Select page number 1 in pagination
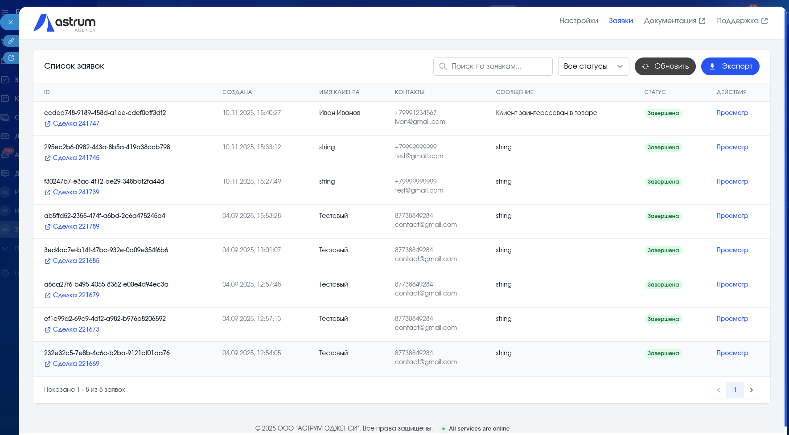The image size is (789, 435). [735, 390]
